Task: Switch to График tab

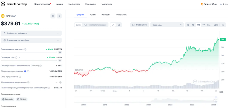Action: (80, 15)
